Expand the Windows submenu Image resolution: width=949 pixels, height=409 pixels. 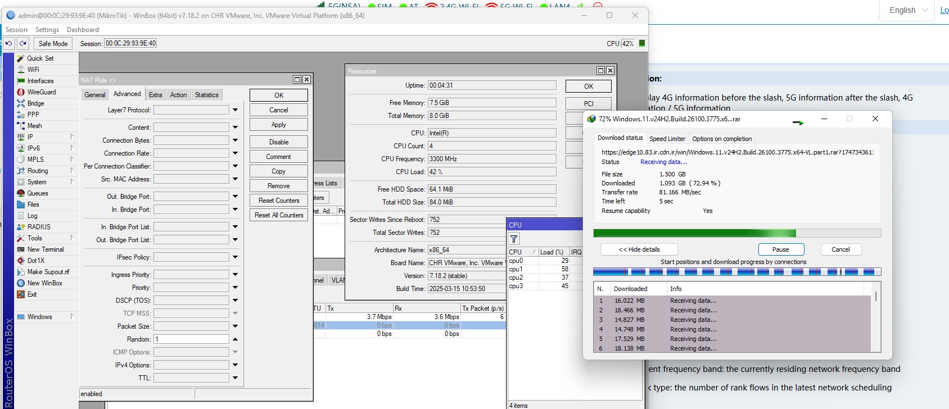click(72, 317)
